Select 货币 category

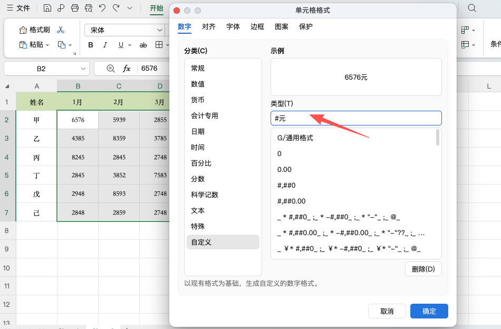point(223,100)
